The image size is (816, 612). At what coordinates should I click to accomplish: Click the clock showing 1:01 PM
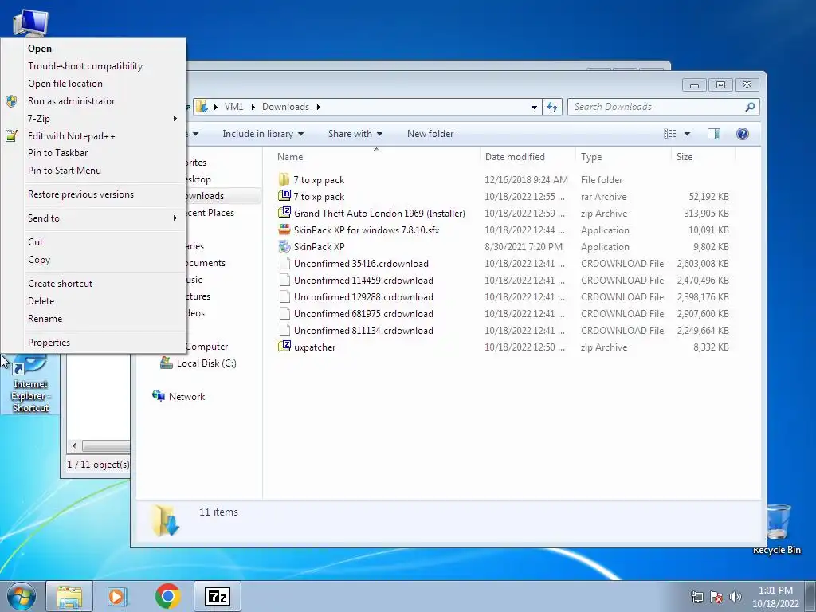tap(775, 590)
